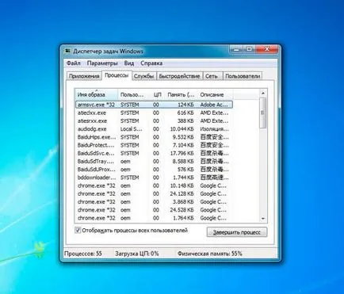Select chrome.exe row with 1.764 КБ
Viewport: 344px width, 294px height.
154,218
